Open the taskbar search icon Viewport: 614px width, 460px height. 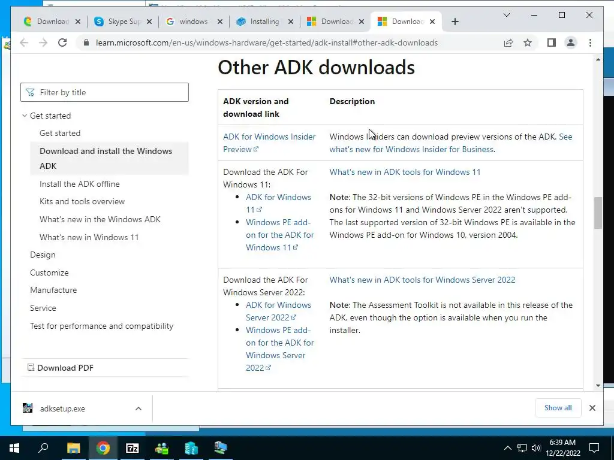pos(43,448)
